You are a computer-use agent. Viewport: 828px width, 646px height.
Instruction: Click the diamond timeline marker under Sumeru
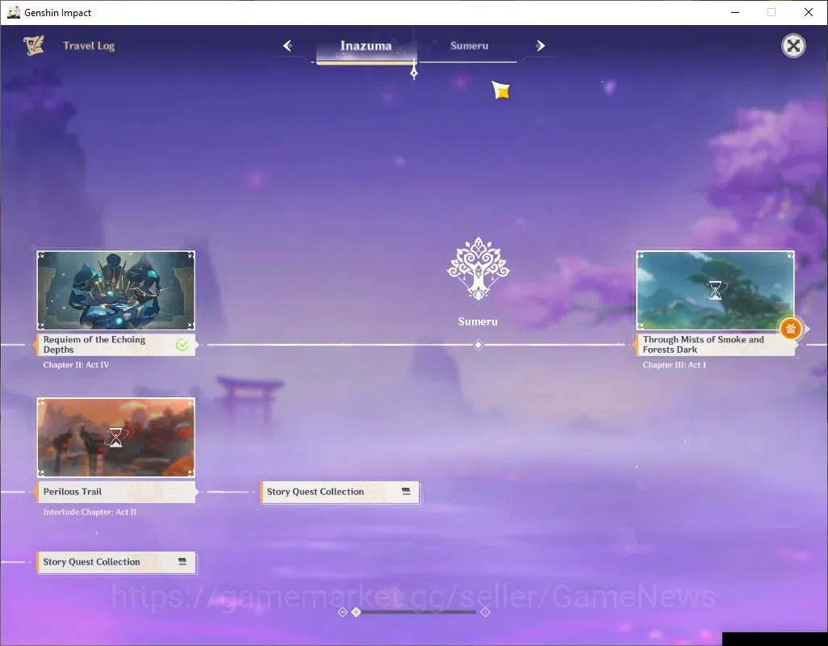tap(478, 345)
